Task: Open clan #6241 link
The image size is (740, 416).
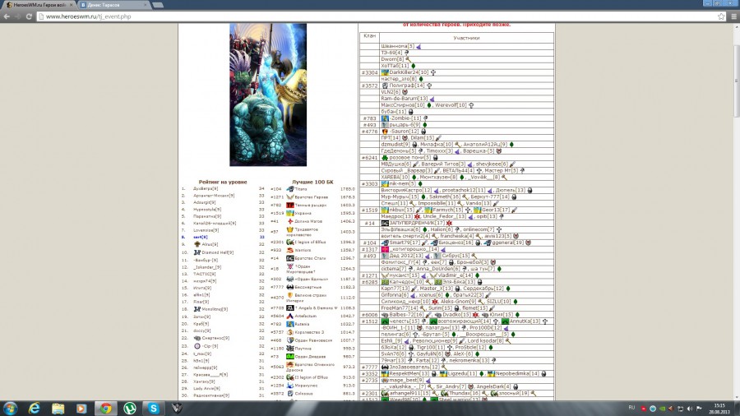Action: [x=369, y=158]
